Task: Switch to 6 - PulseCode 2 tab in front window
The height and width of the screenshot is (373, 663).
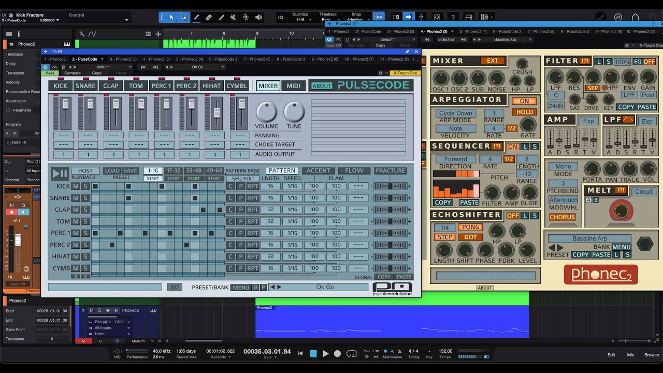Action: 223,59
